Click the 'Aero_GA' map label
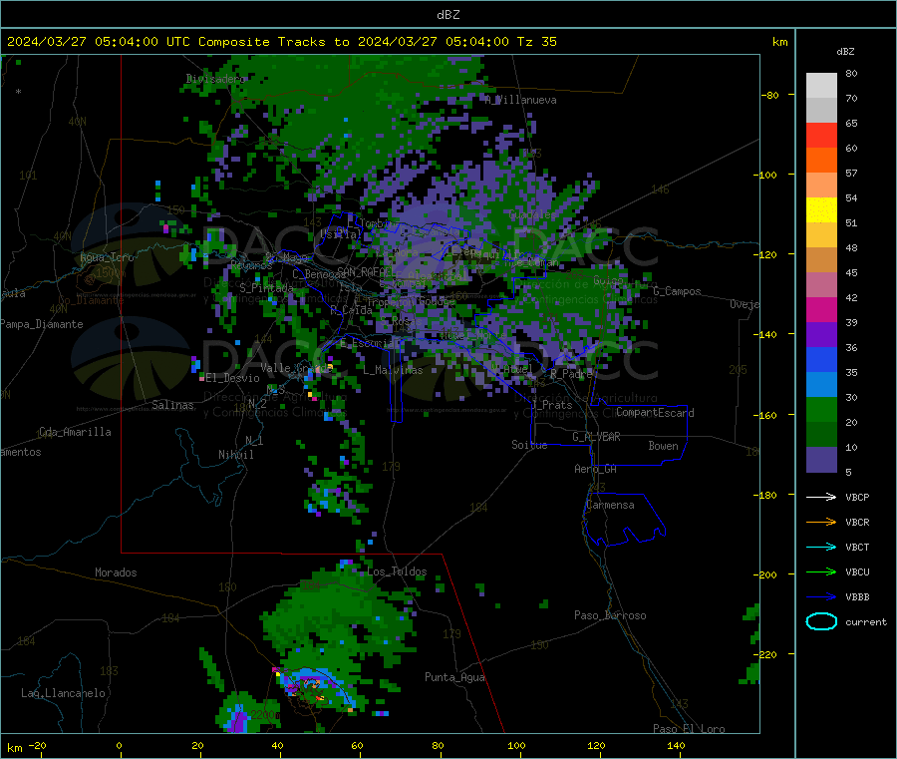 pos(596,469)
